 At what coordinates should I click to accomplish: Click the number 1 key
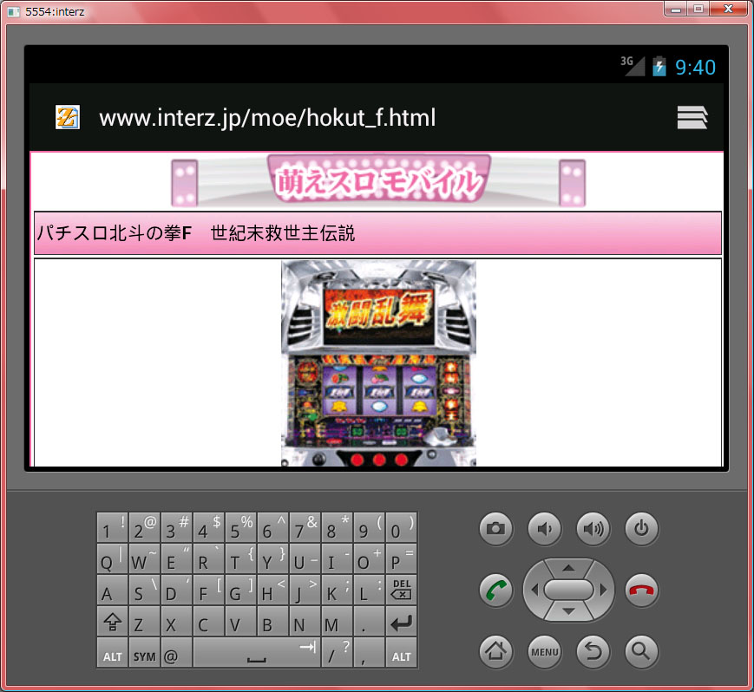pyautogui.click(x=113, y=527)
